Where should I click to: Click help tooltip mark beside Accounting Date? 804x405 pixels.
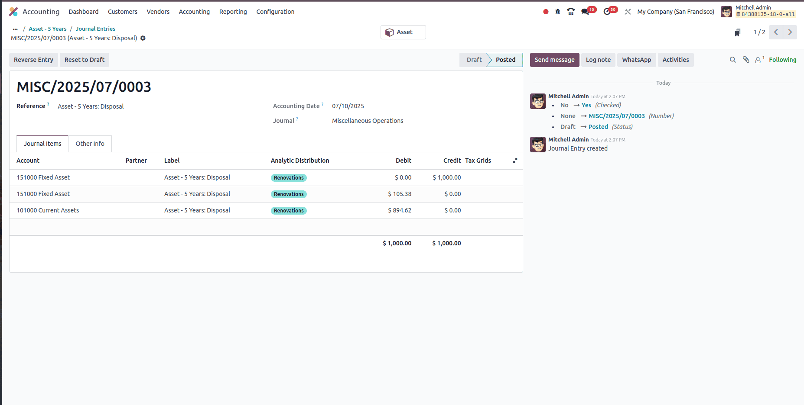tap(322, 104)
